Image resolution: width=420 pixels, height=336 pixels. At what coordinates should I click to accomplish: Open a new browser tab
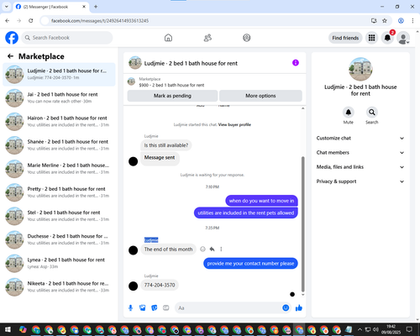pyautogui.click(x=96, y=7)
